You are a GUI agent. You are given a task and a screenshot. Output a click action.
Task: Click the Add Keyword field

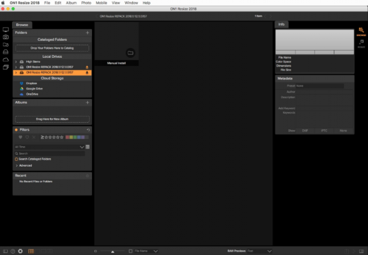point(325,108)
